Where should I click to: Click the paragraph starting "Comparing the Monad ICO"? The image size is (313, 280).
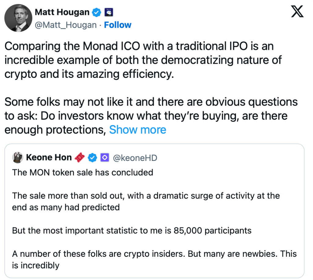(x=139, y=60)
